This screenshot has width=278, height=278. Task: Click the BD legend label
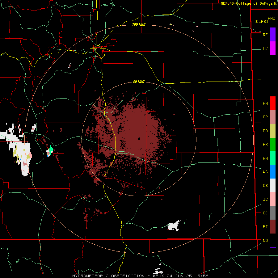click(265, 131)
